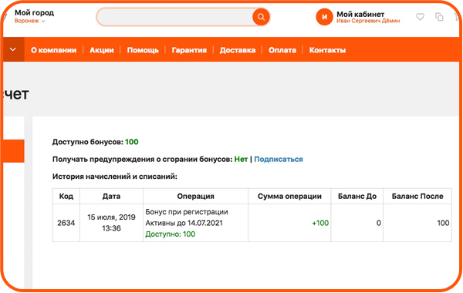Click the Дата column header
This screenshot has width=463, height=293.
tap(111, 196)
